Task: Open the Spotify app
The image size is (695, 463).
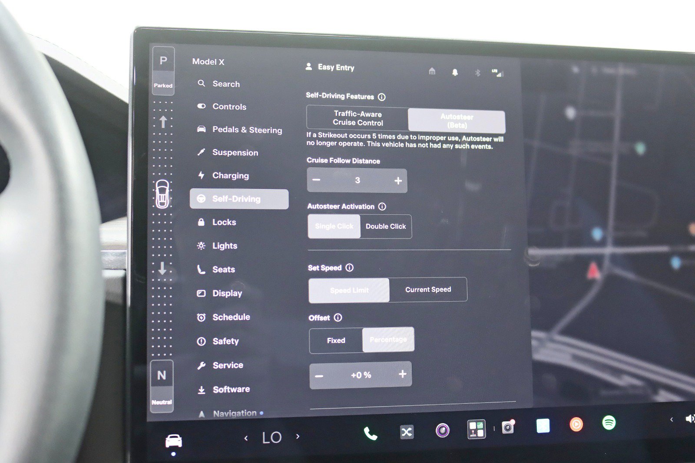Action: coord(609,422)
